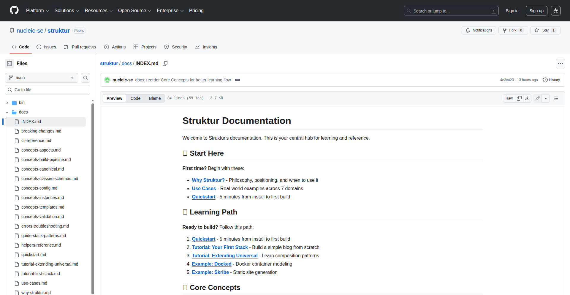Copy the file path icon
Screen dimensions: 570x295
pos(165,64)
